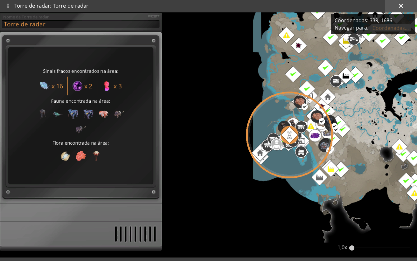
Task: Click the red mushroom flora icon
Action: [x=96, y=156]
